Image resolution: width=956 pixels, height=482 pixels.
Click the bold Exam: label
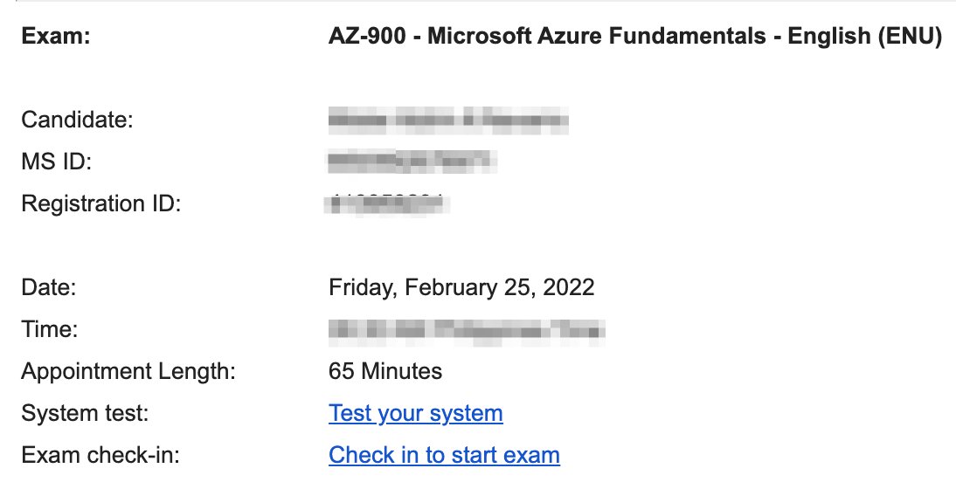[55, 36]
